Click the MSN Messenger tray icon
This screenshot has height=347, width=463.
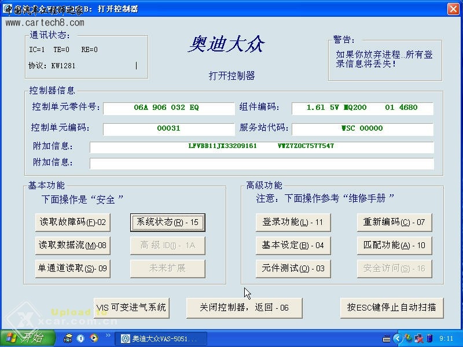(x=409, y=338)
